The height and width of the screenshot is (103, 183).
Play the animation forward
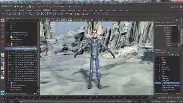coord(171,98)
